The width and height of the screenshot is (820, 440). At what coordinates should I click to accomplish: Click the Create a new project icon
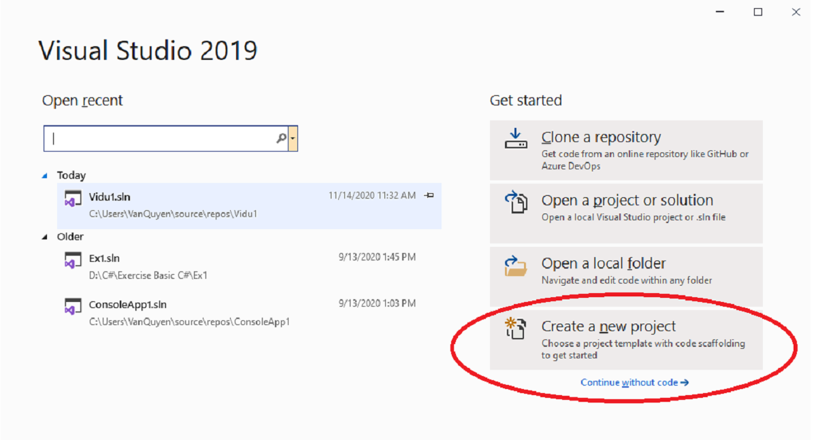(515, 328)
